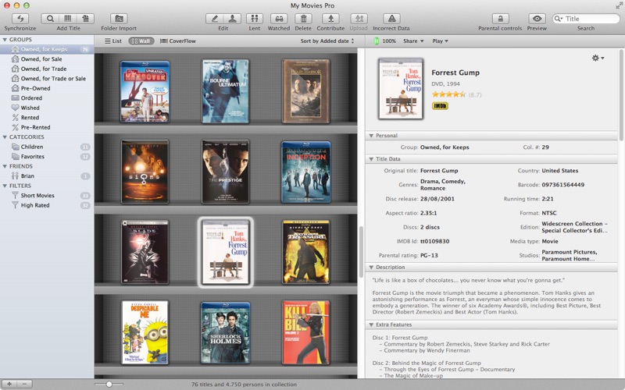The width and height of the screenshot is (625, 390).
Task: Open the Play menu
Action: (x=439, y=41)
